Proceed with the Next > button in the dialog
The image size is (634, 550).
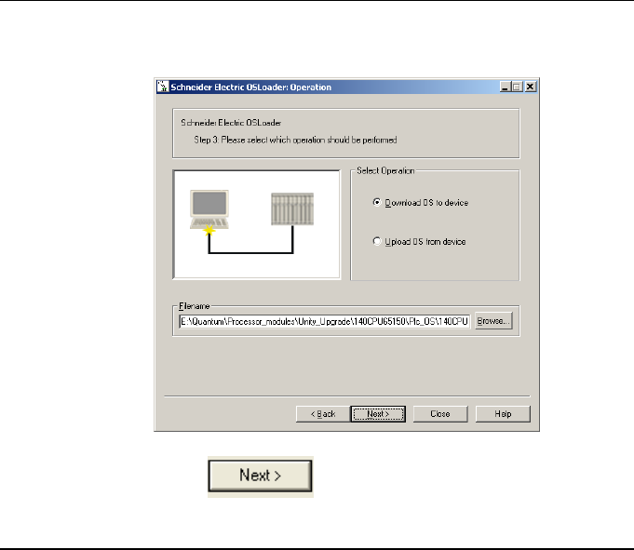pyautogui.click(x=378, y=414)
